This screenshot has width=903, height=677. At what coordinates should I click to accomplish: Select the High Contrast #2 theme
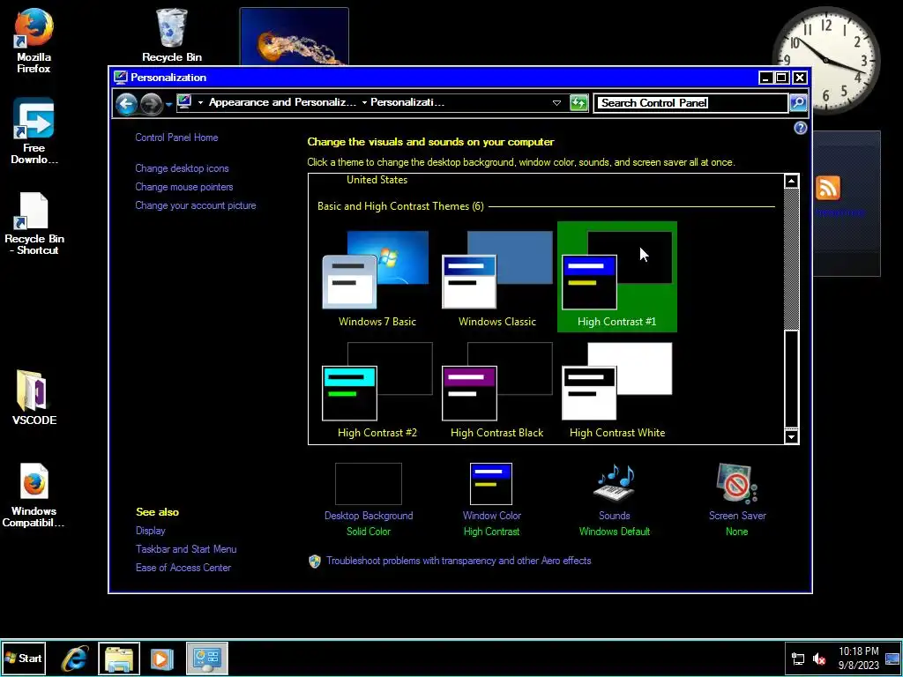(x=377, y=389)
